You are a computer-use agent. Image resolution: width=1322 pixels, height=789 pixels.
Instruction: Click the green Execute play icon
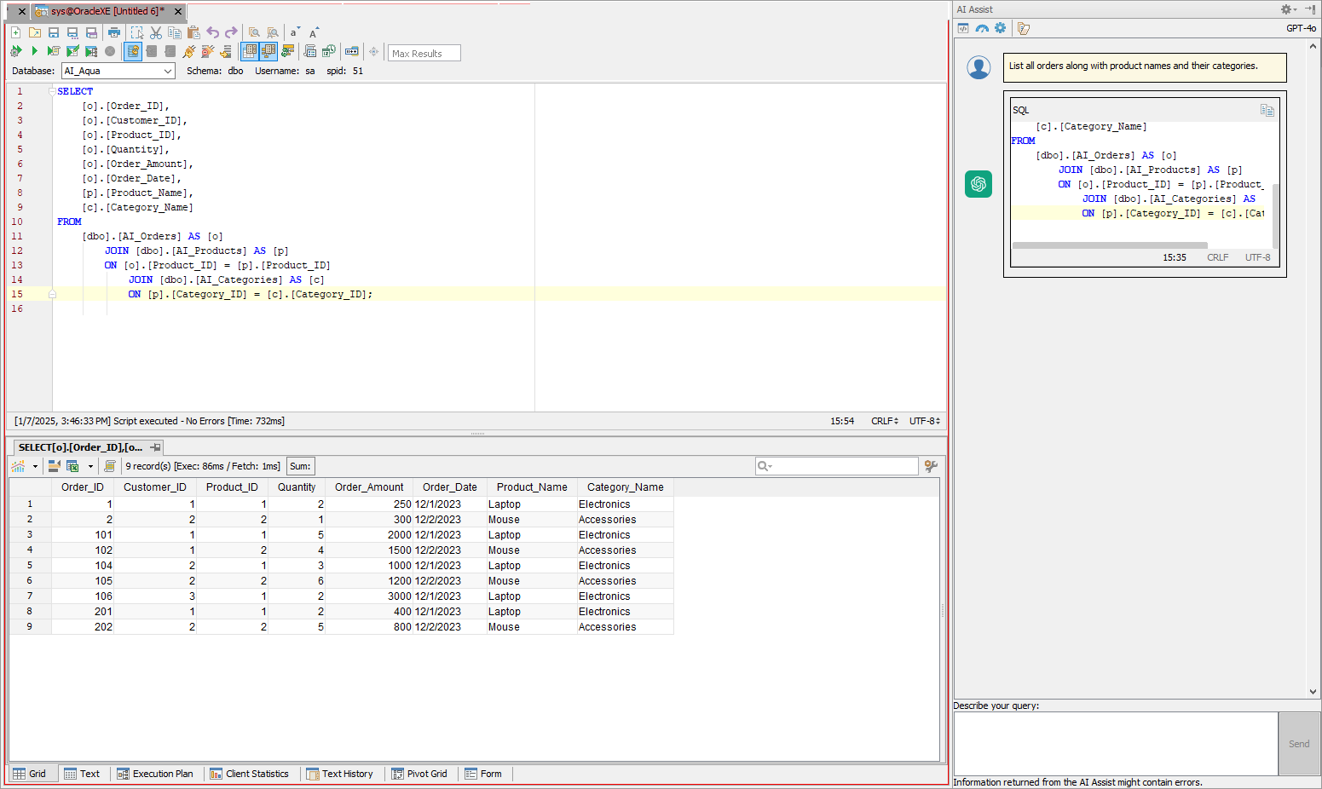(35, 51)
